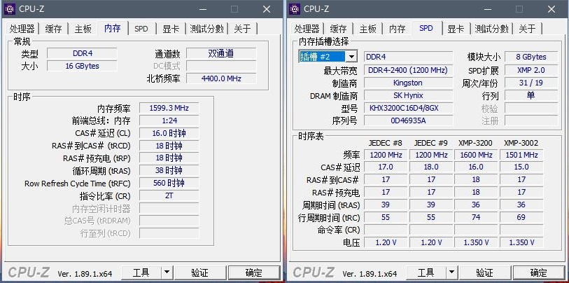Switch to 内存 tab in right CPU-Z window
Image resolution: width=569 pixels, height=283 pixels.
[x=397, y=29]
